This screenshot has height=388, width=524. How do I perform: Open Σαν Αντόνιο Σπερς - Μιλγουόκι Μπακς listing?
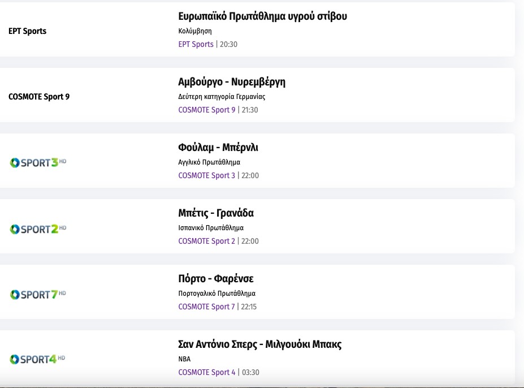pos(259,344)
